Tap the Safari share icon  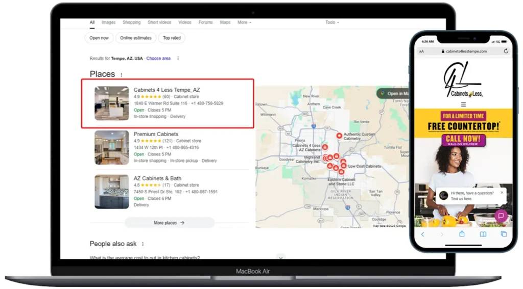[x=462, y=234]
